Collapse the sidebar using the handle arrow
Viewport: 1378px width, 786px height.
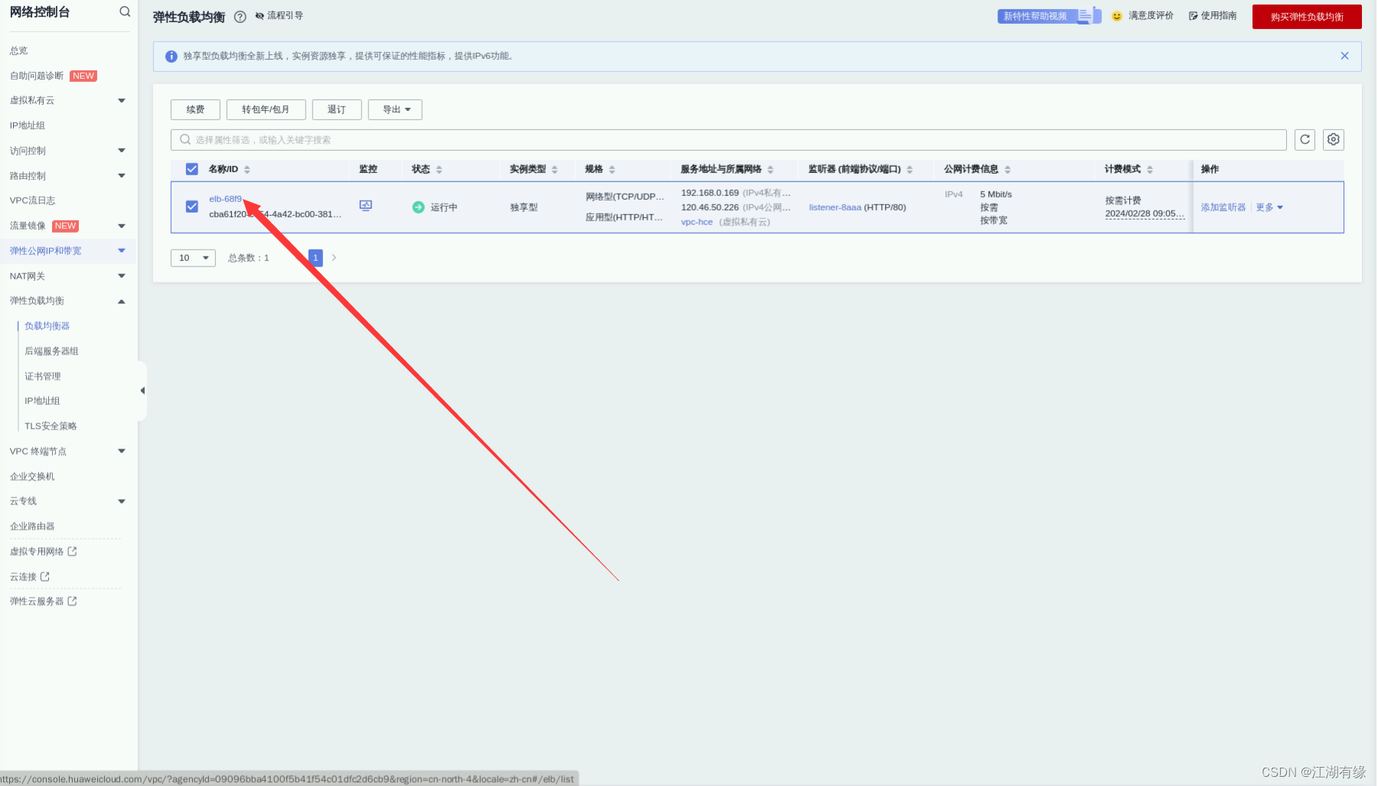tap(142, 391)
